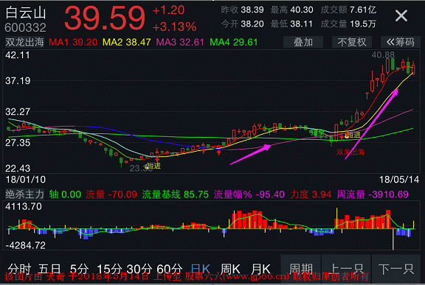Open the 绝杀主力 sub-indicator selector

[24, 194]
